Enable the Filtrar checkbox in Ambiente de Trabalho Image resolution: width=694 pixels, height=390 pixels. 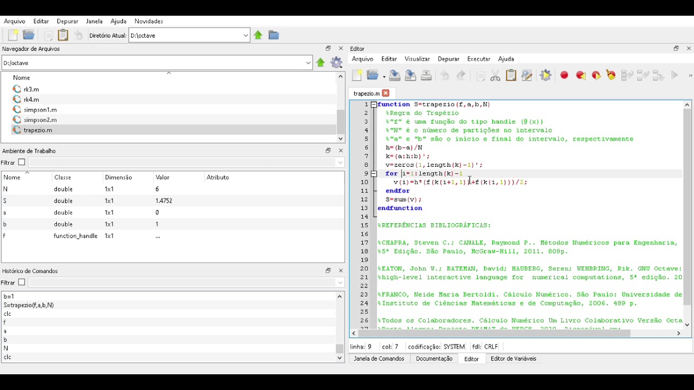(x=22, y=162)
